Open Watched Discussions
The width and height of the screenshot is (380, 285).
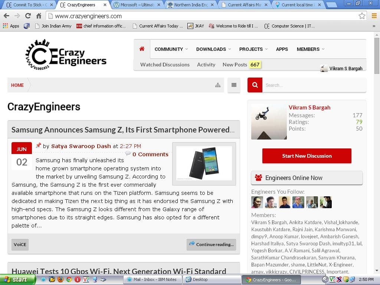[165, 65]
